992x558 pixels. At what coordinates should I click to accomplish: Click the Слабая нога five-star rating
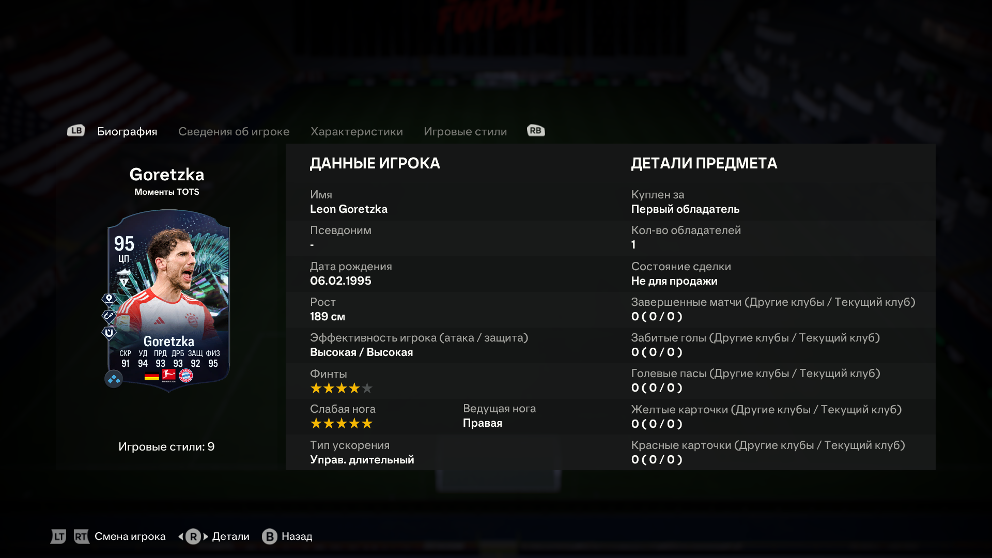[342, 424]
